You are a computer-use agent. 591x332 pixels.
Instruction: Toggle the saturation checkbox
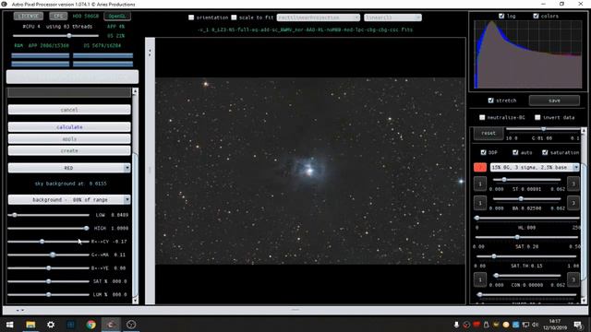click(x=545, y=152)
